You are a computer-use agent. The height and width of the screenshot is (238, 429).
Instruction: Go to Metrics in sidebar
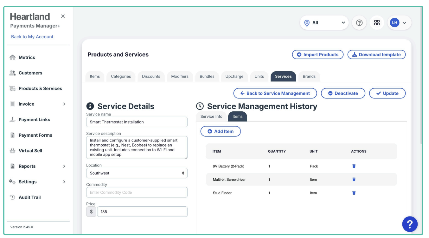coord(27,57)
